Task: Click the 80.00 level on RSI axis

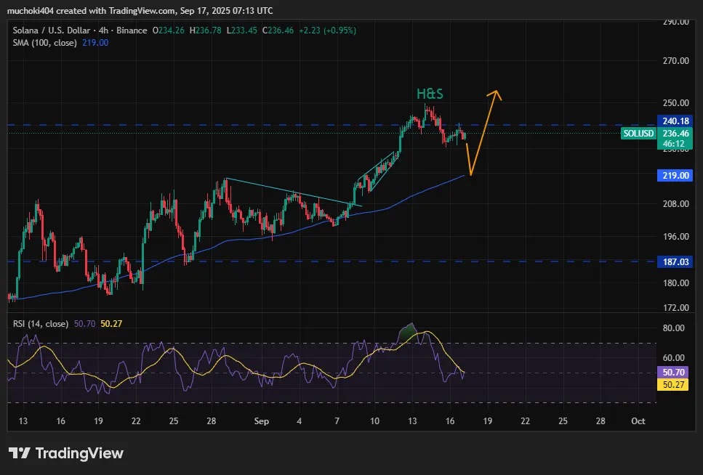Action: point(675,328)
